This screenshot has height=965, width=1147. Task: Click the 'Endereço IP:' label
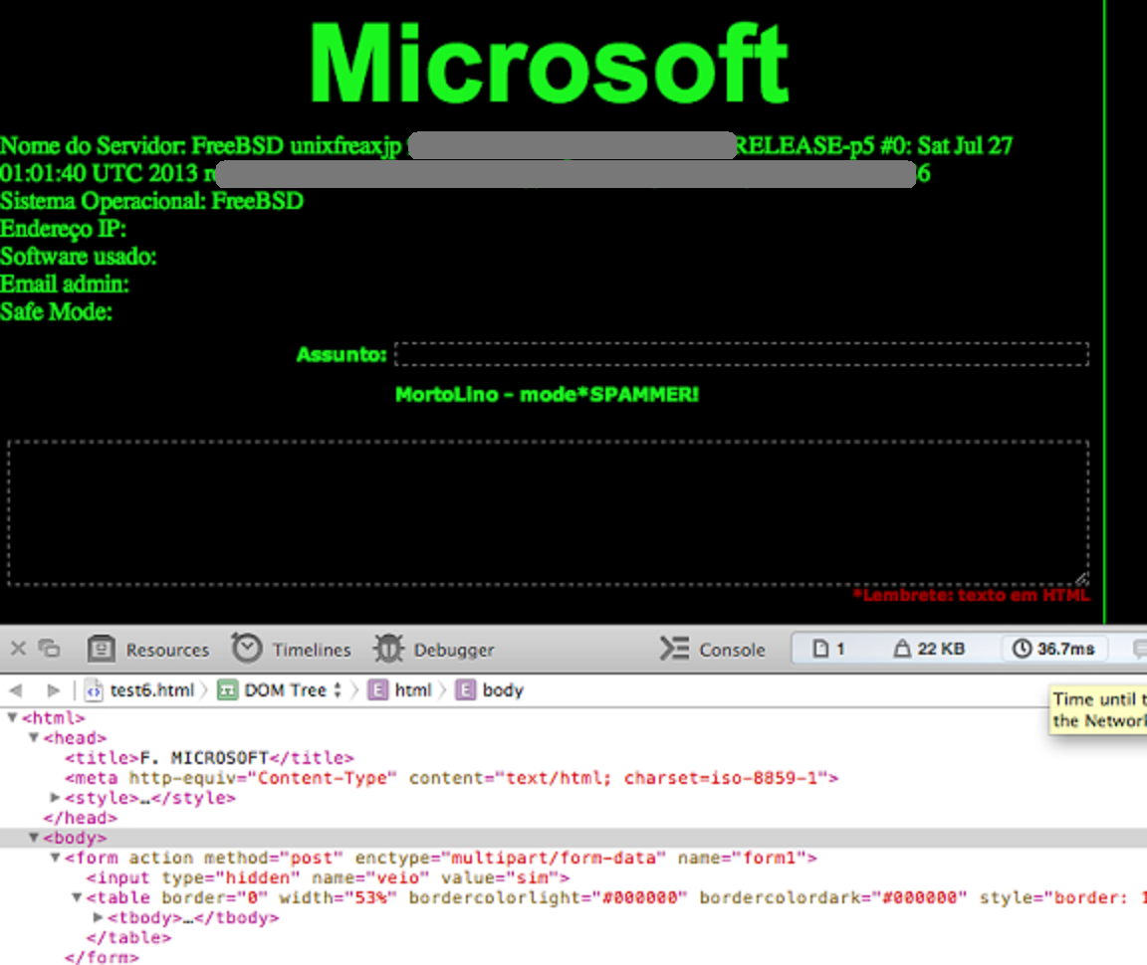click(x=63, y=229)
